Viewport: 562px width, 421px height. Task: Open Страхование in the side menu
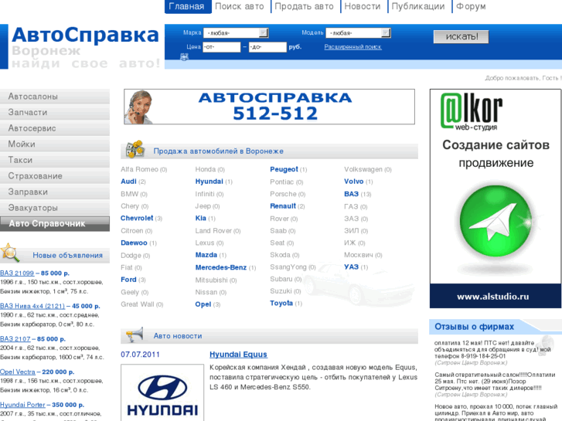point(55,176)
